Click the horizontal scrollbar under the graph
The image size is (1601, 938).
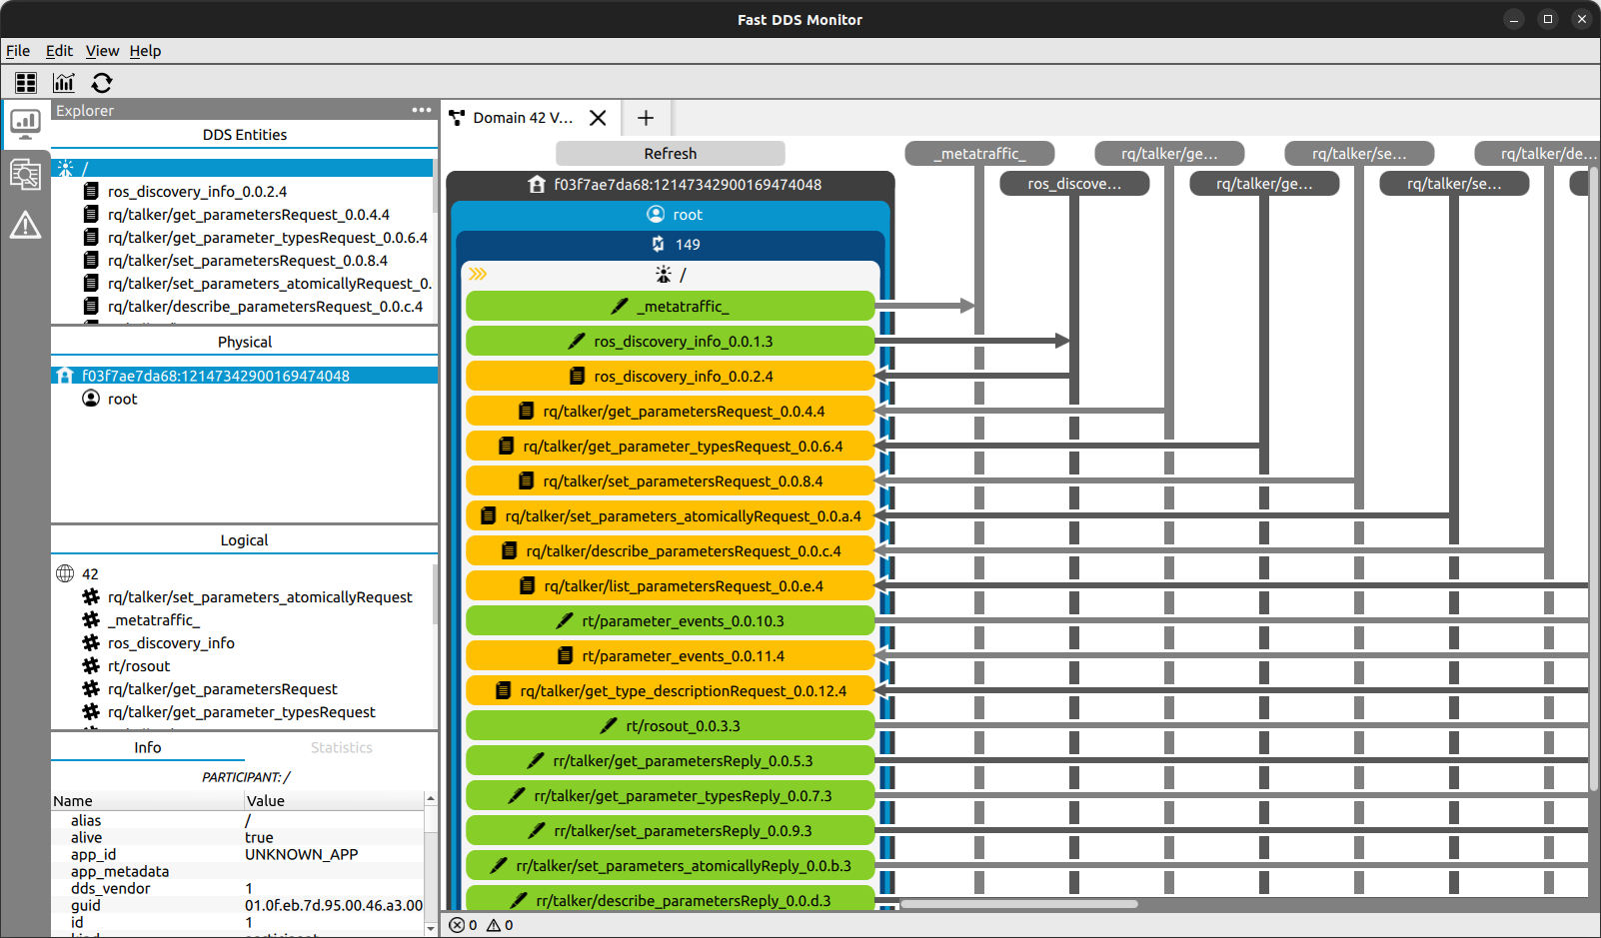click(1019, 904)
